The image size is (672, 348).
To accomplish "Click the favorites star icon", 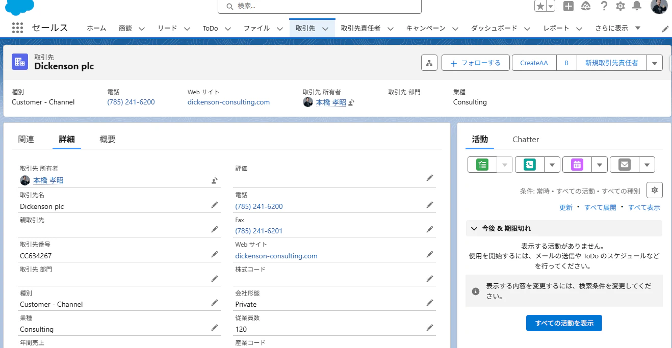I will pos(540,6).
